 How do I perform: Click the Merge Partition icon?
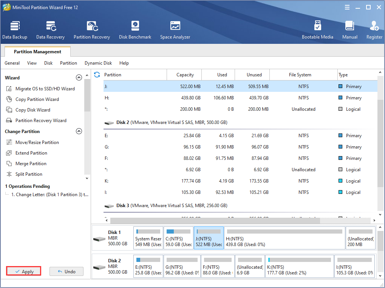tap(9, 164)
